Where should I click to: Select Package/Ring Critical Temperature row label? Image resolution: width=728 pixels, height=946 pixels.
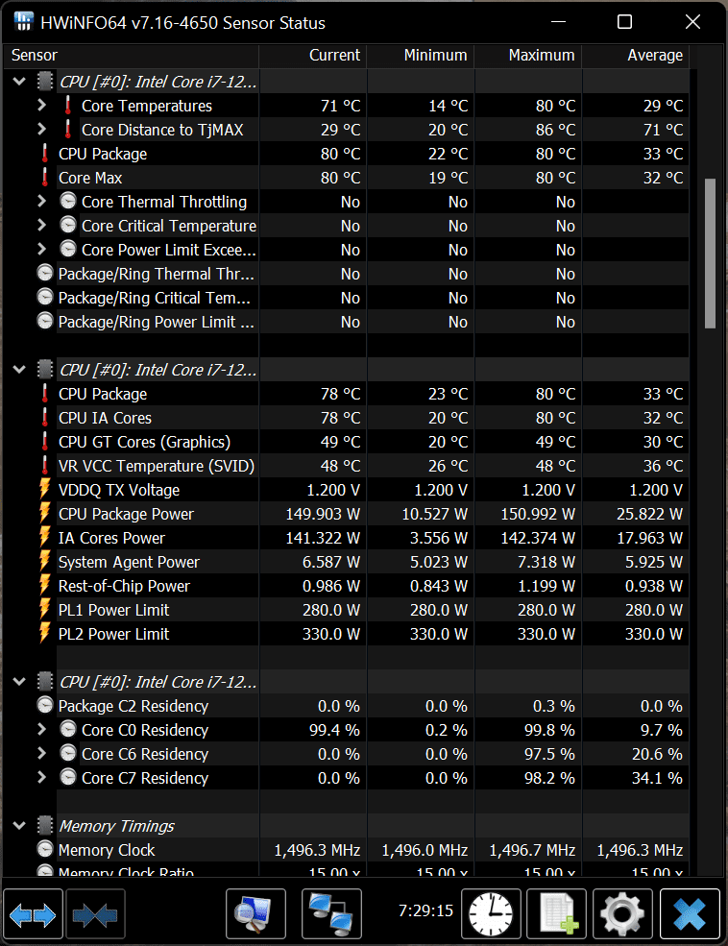click(x=155, y=298)
